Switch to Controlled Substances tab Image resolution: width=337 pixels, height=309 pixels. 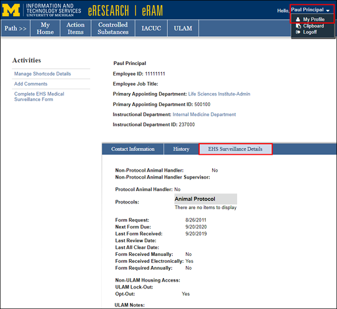pyautogui.click(x=113, y=28)
